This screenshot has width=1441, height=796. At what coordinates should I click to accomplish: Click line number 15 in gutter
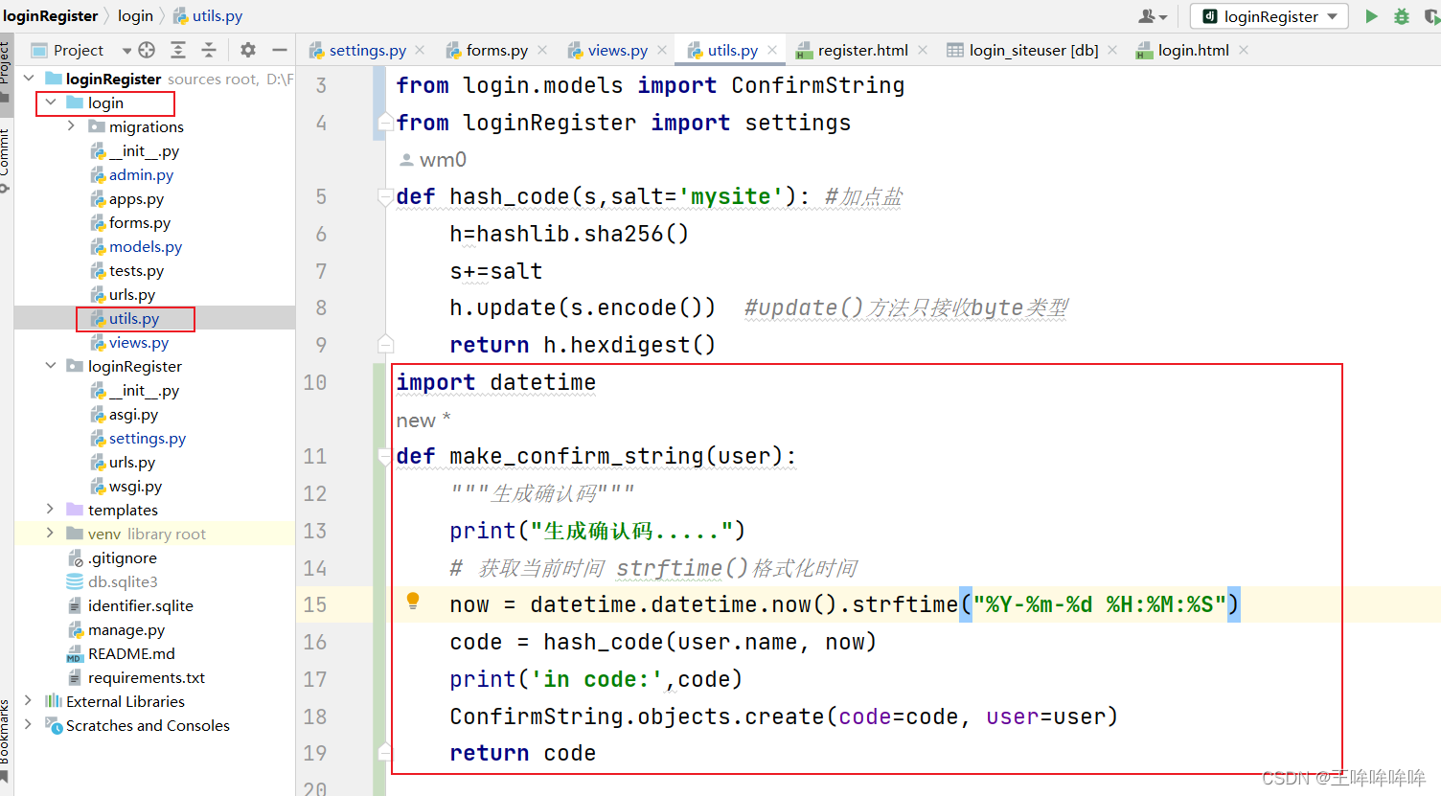[315, 604]
